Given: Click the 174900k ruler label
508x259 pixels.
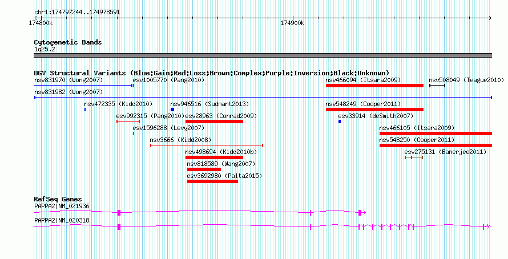Looking at the screenshot, I should point(292,23).
